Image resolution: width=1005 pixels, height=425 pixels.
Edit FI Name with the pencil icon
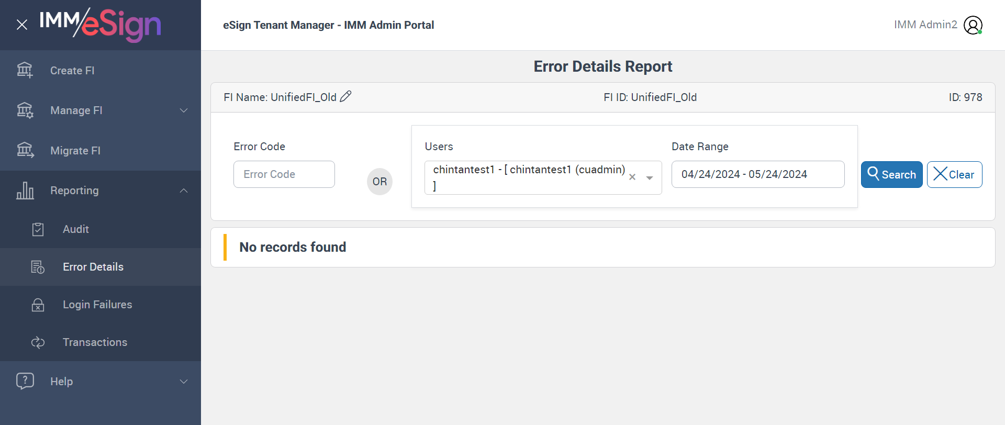345,97
